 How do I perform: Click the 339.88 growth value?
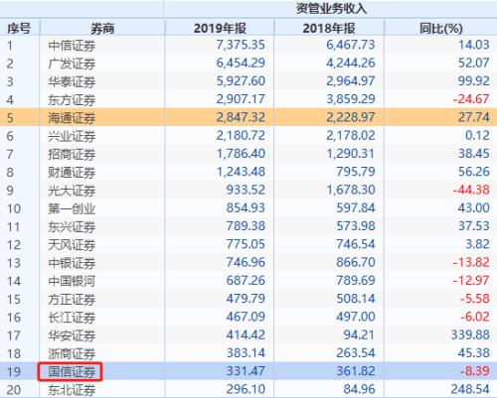470,334
